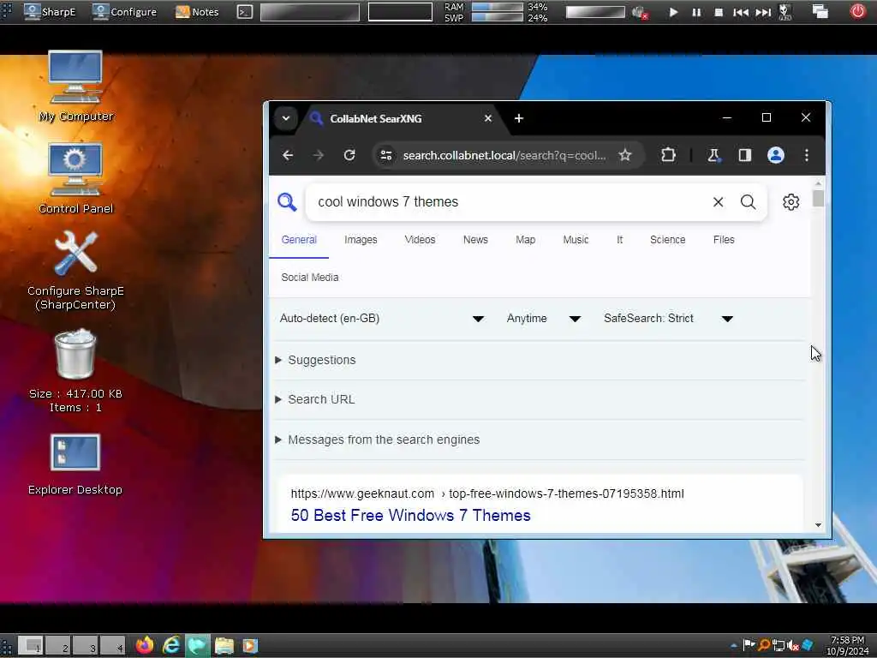This screenshot has height=658, width=877.
Task: Open the Explorer Desktop icon
Action: 75,464
